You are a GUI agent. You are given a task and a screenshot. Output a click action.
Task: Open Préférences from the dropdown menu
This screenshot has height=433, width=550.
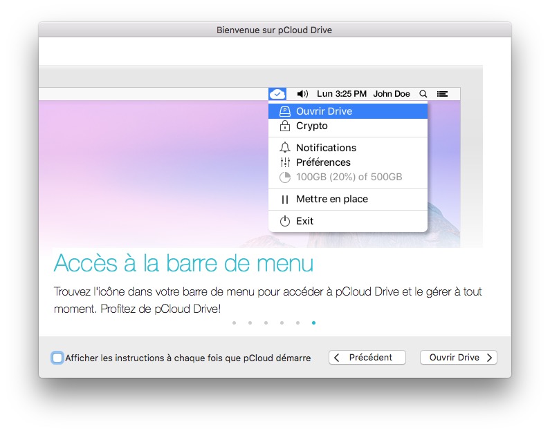pos(348,162)
